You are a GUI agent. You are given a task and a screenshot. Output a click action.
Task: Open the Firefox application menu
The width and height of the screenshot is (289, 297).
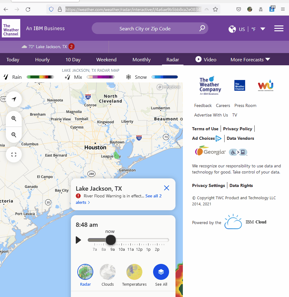click(283, 9)
